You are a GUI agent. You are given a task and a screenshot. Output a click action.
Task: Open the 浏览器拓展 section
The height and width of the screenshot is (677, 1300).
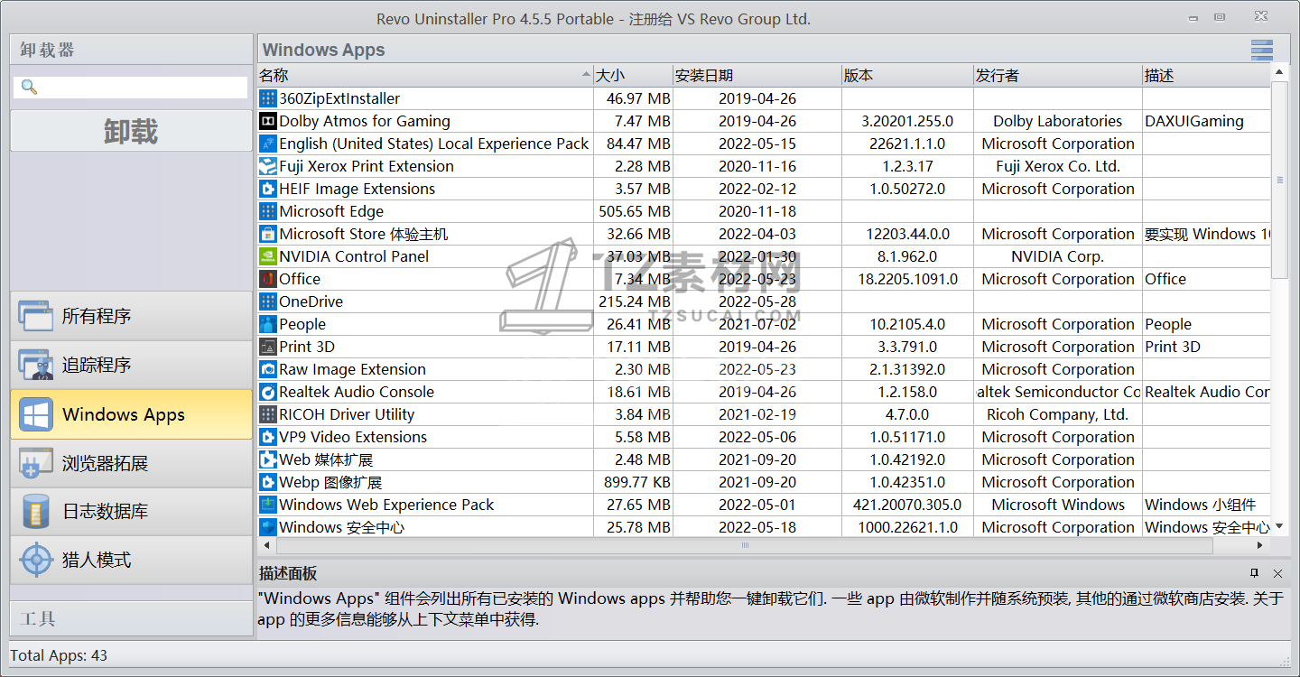tap(131, 463)
